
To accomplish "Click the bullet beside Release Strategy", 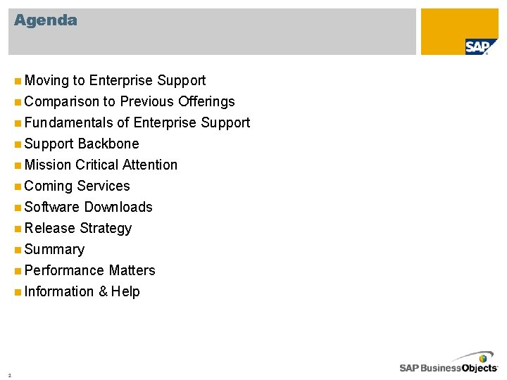I will pos(17,229).
